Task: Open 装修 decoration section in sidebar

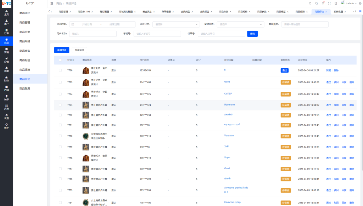Action: click(x=6, y=98)
